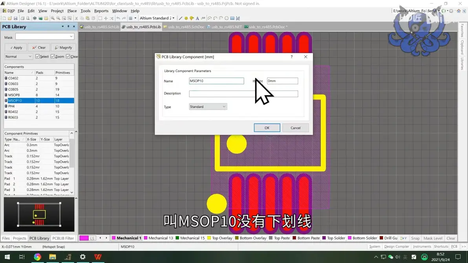Click the Top Overlay yellow layer swatch
This screenshot has height=263, width=468.
click(x=209, y=238)
